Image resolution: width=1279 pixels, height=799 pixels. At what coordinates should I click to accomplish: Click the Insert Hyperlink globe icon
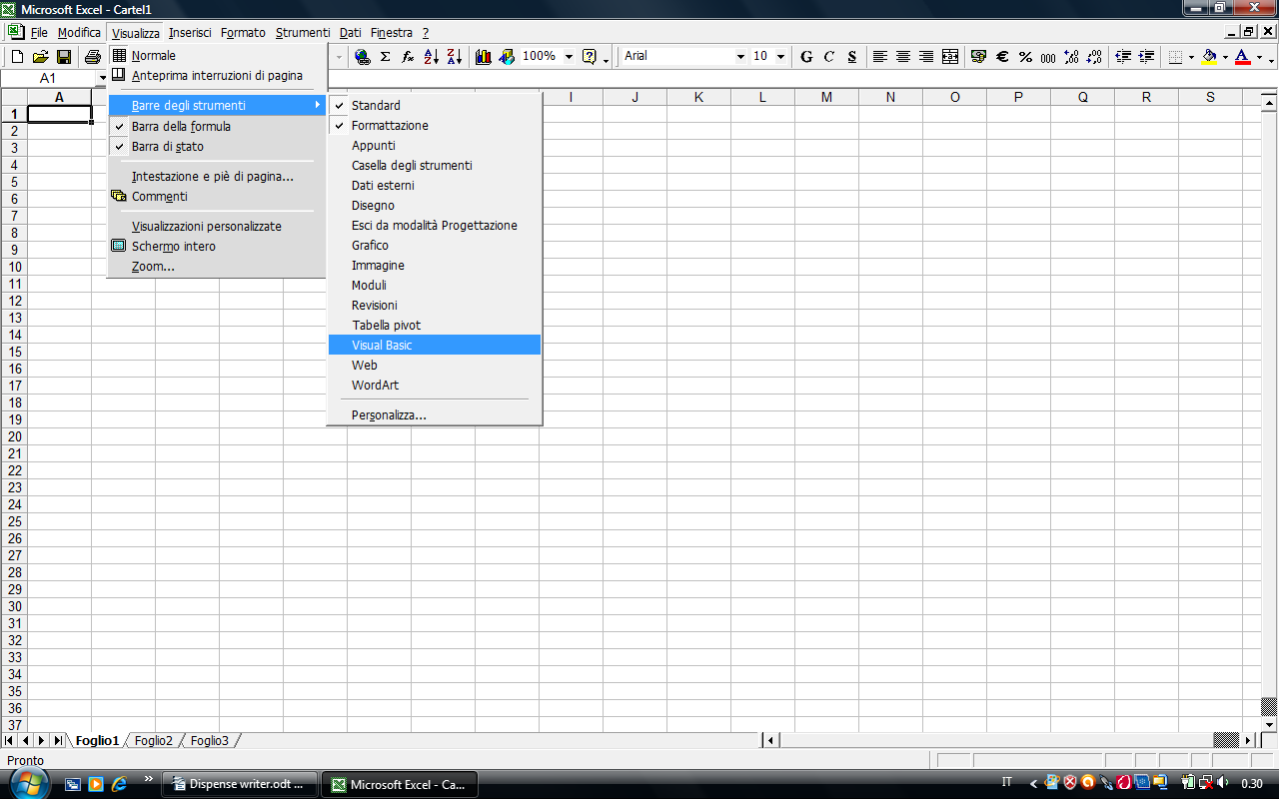[x=362, y=57]
